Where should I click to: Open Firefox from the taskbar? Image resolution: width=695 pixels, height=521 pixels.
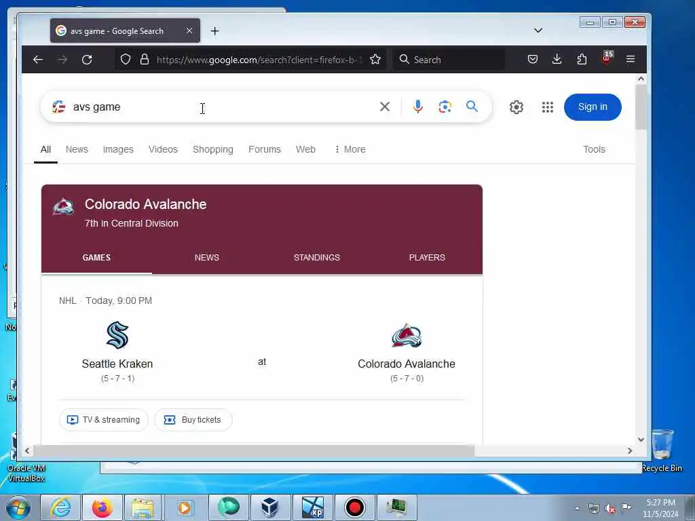click(x=102, y=507)
